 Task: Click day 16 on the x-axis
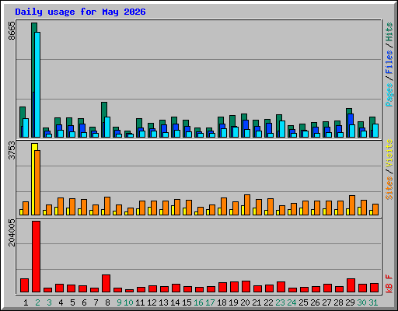coord(198,302)
